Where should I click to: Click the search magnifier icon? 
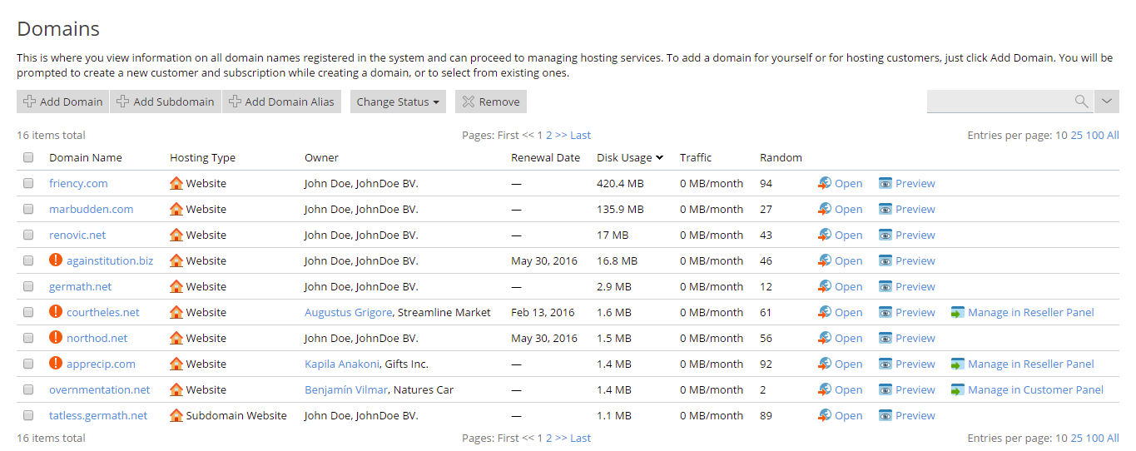[1081, 102]
